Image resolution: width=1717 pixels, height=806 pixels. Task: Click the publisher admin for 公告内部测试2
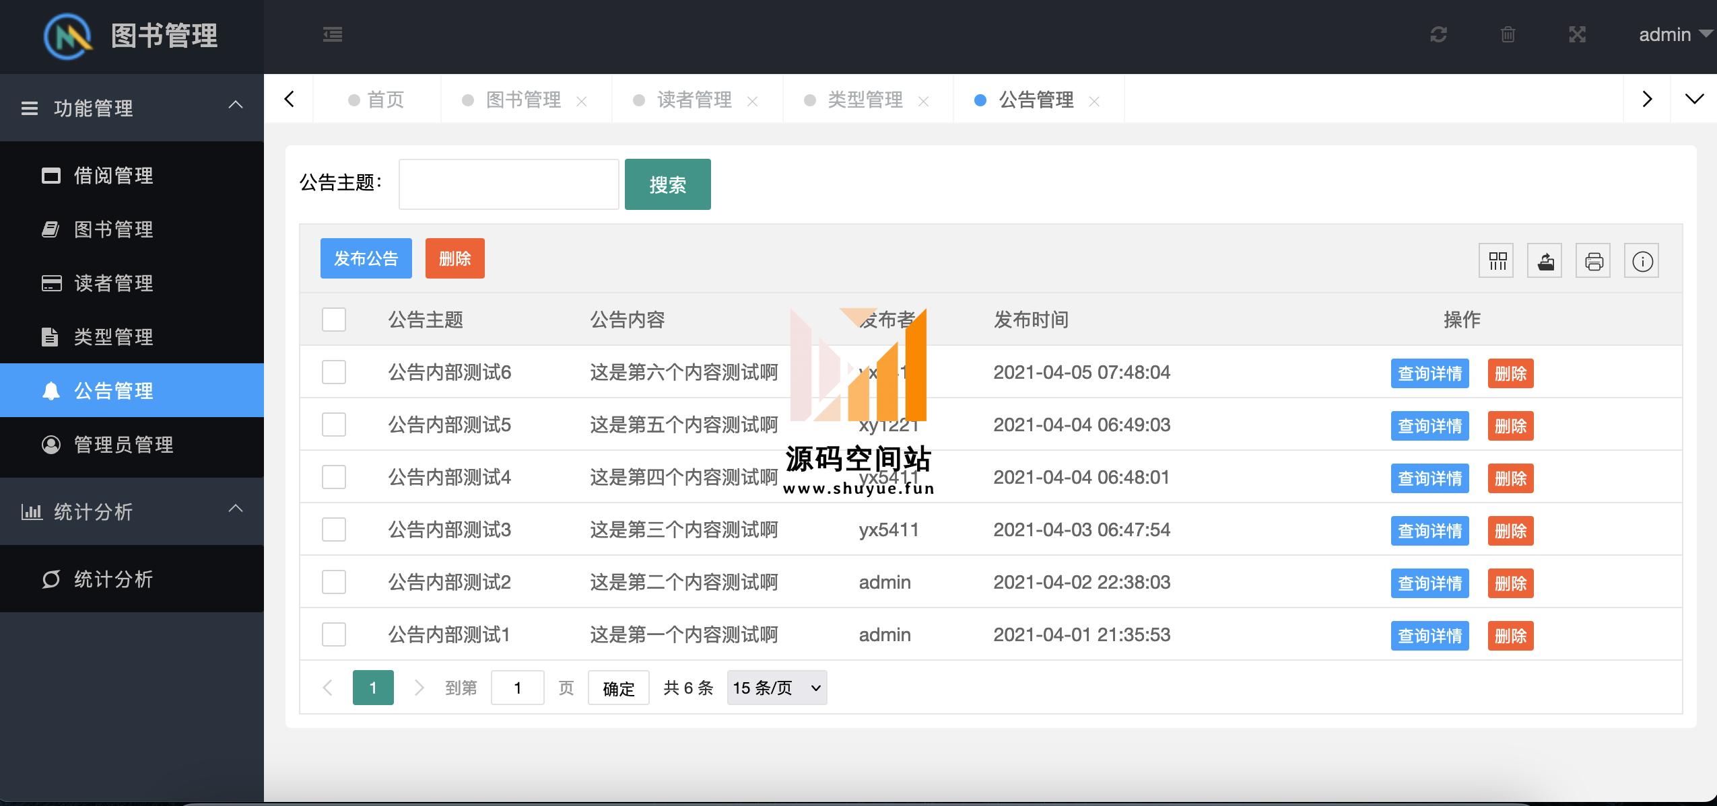pyautogui.click(x=885, y=582)
